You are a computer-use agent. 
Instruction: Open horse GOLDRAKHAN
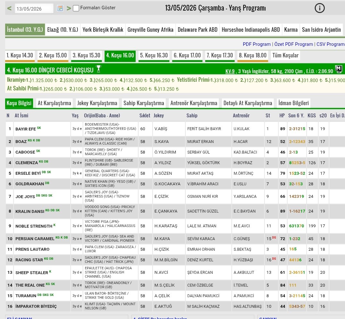(x=30, y=184)
